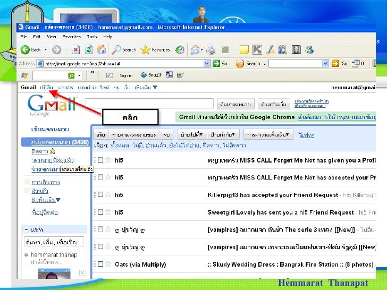Screen dimensions: 387x290
Task: Check the Sweetgirl Lovely message box
Action: [x=100, y=211]
